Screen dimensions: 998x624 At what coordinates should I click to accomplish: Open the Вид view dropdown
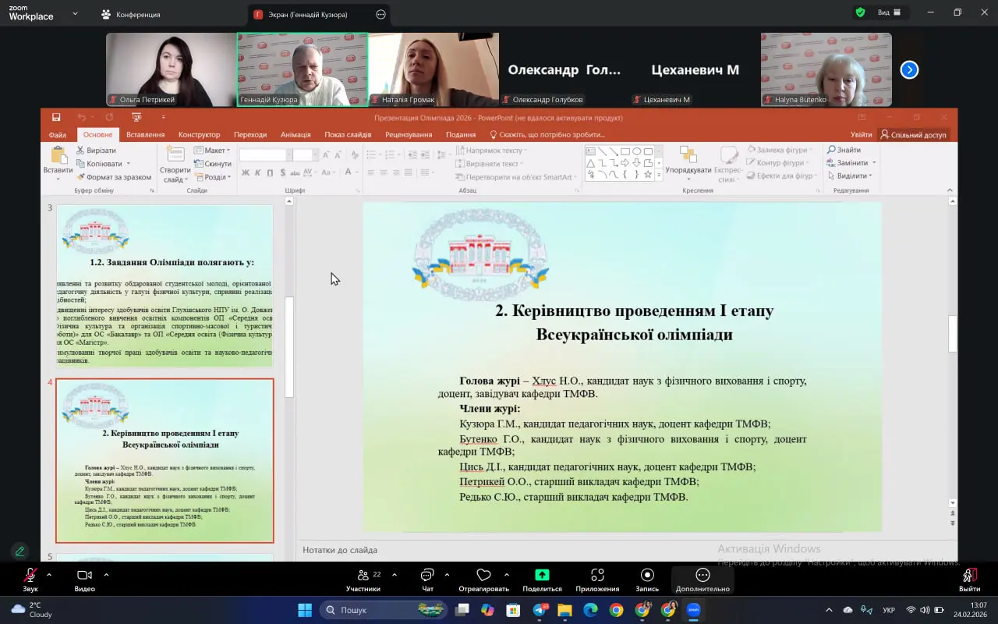889,12
